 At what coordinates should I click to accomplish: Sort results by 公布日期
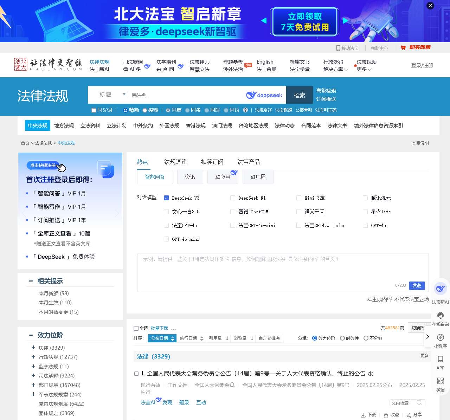162,338
